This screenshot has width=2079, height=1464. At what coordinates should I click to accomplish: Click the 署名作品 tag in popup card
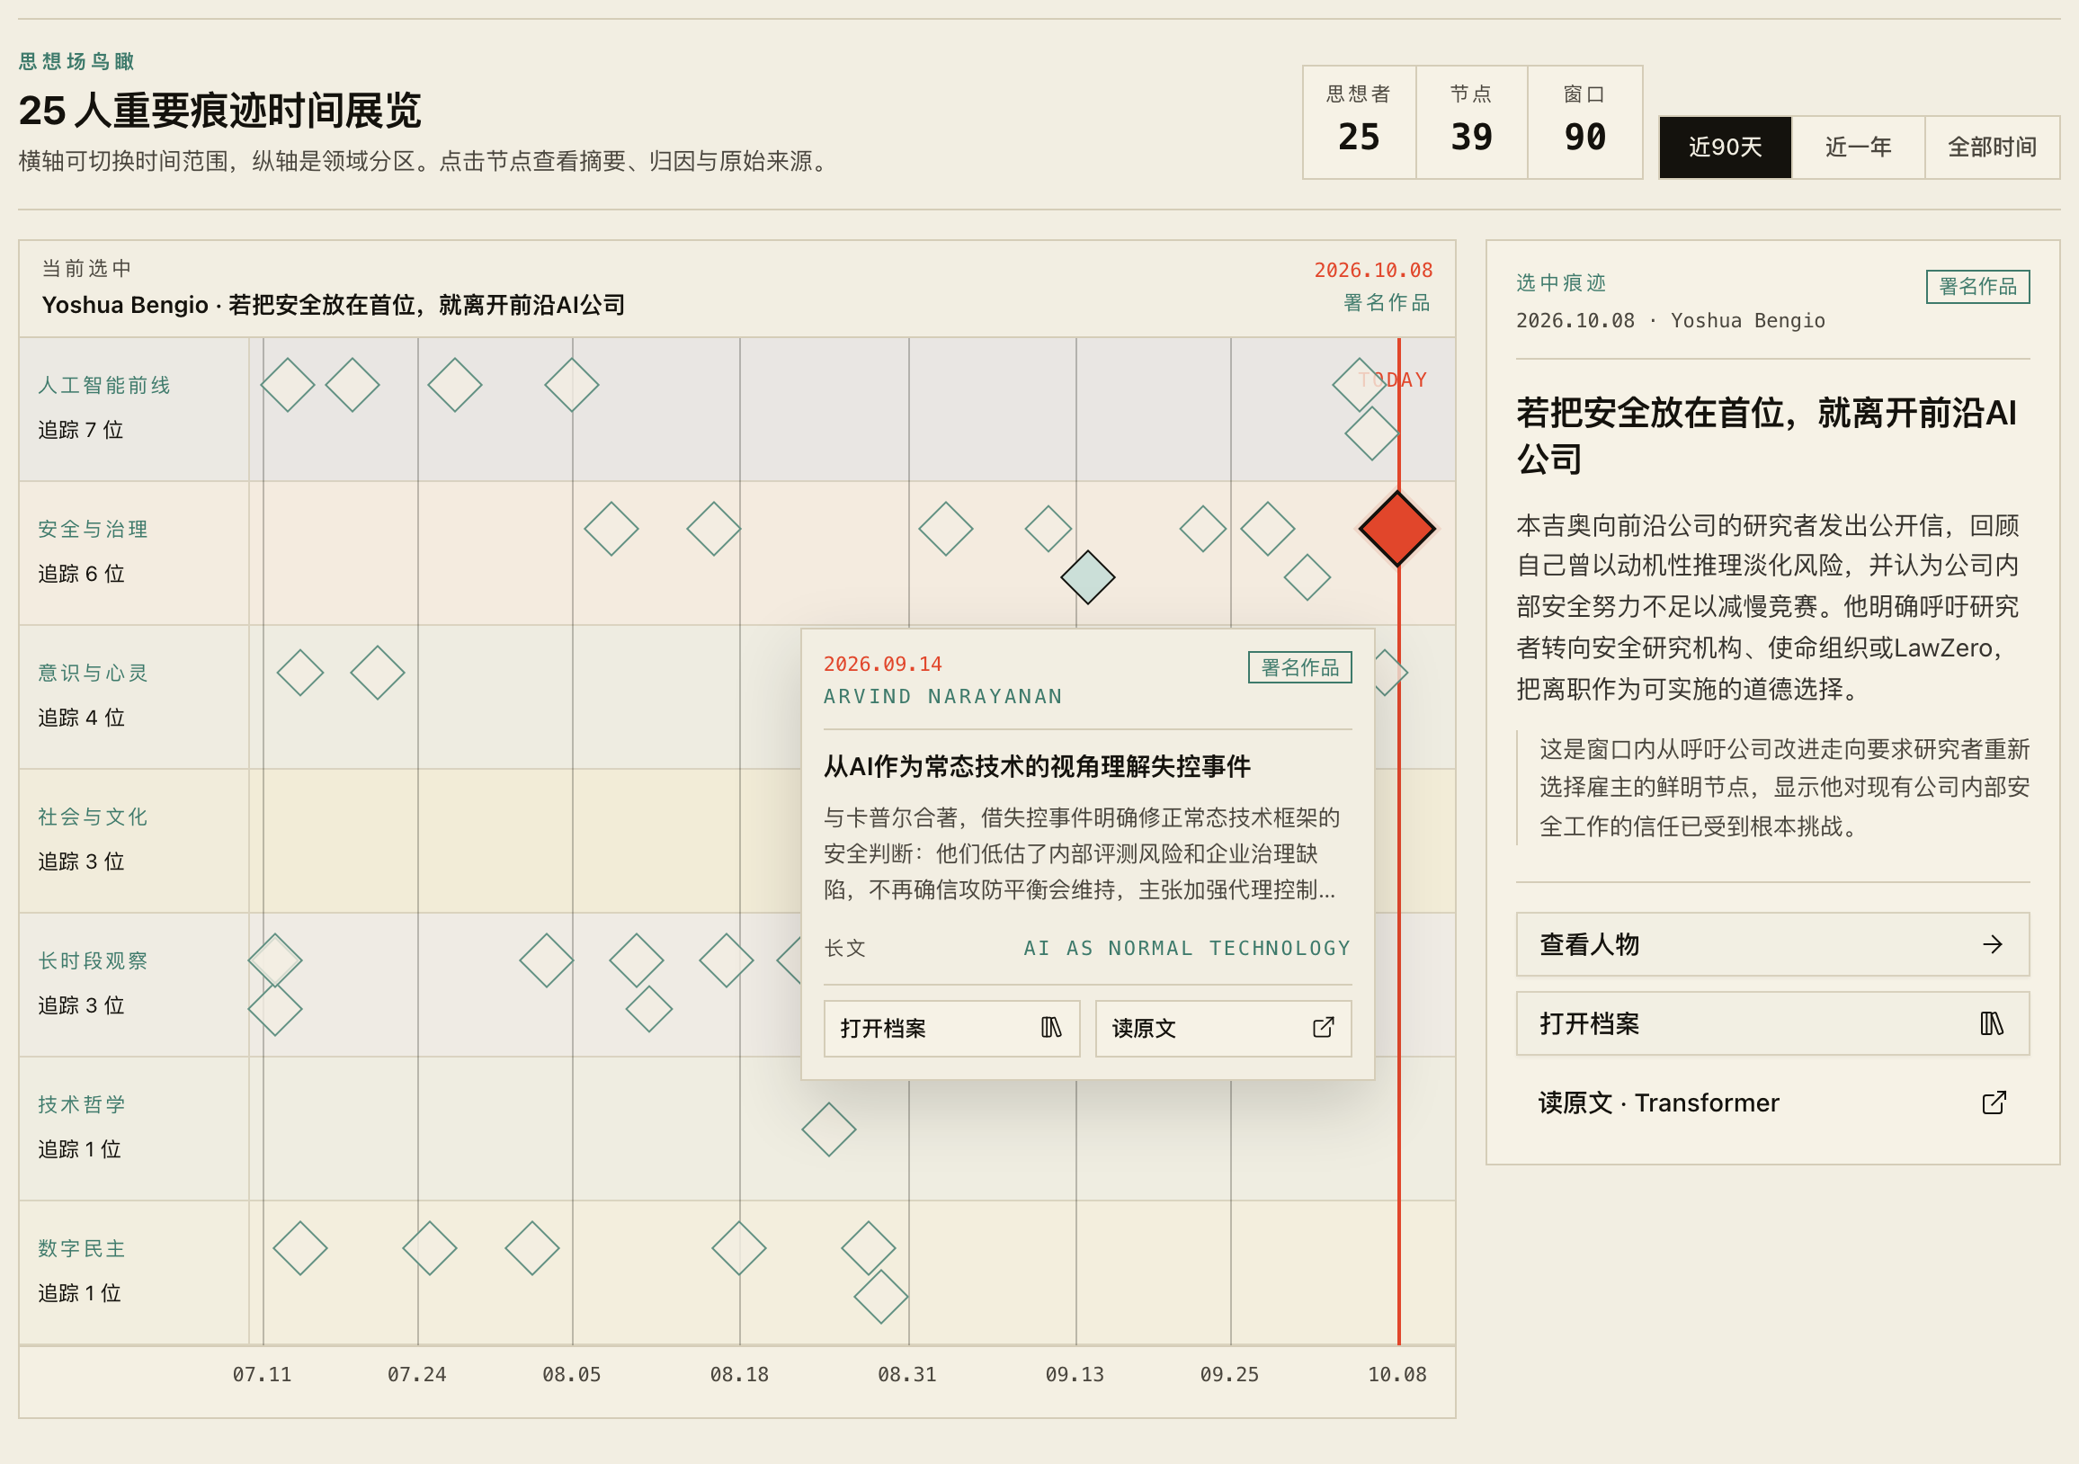coord(1299,667)
